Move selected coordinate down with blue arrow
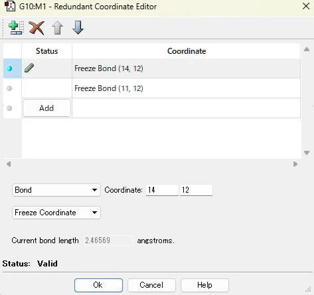The height and width of the screenshot is (295, 314). [78, 28]
